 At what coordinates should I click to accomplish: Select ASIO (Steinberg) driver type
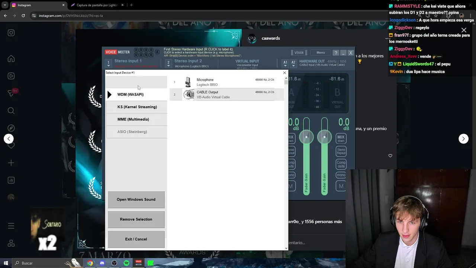pyautogui.click(x=136, y=132)
